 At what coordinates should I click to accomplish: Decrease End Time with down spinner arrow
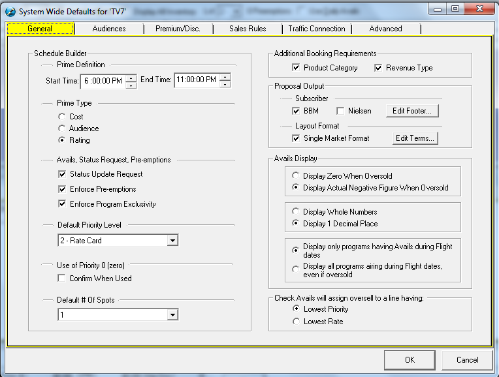(x=225, y=84)
